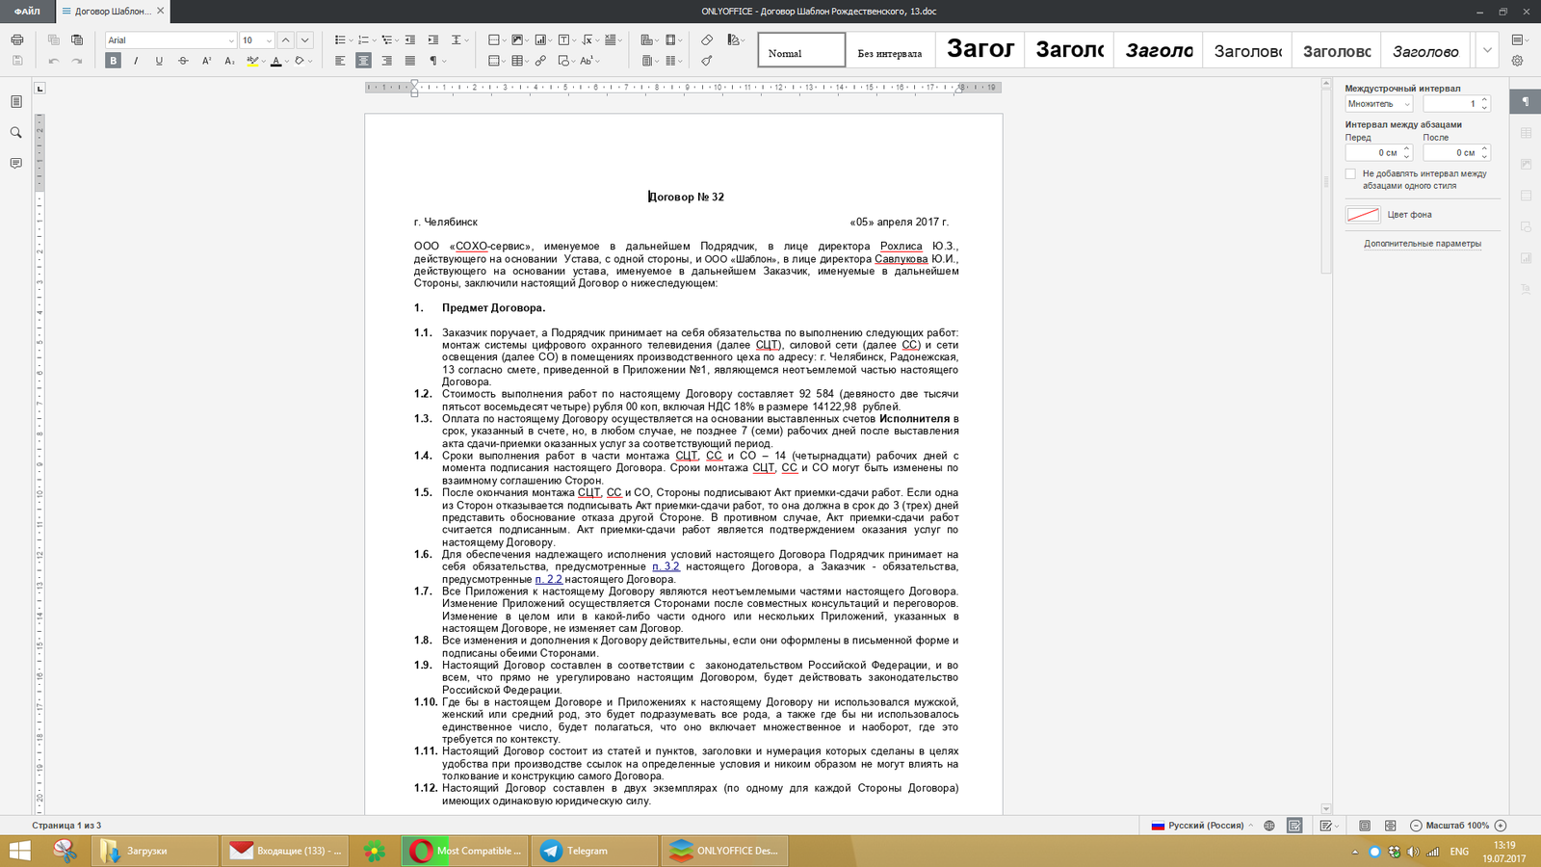This screenshot has width=1541, height=867.
Task: Show nonprinting characters with the pilcrow icon
Action: click(x=433, y=61)
